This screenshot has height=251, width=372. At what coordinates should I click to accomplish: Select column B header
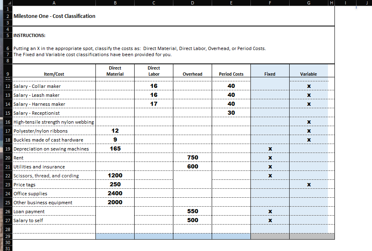coord(115,2)
